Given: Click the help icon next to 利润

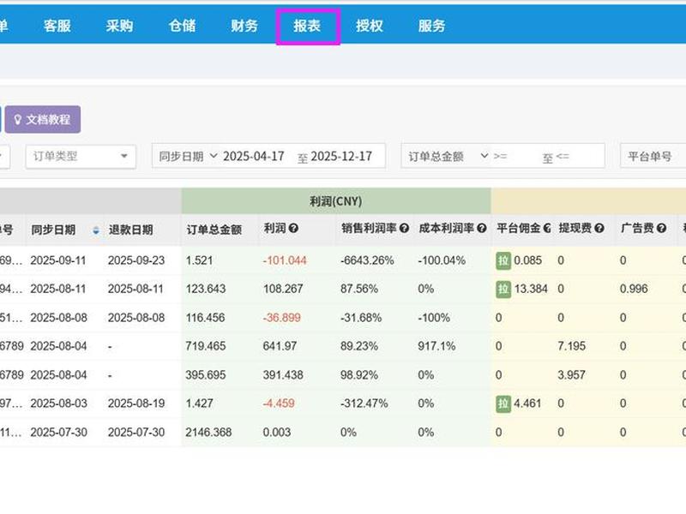Looking at the screenshot, I should click(x=293, y=228).
